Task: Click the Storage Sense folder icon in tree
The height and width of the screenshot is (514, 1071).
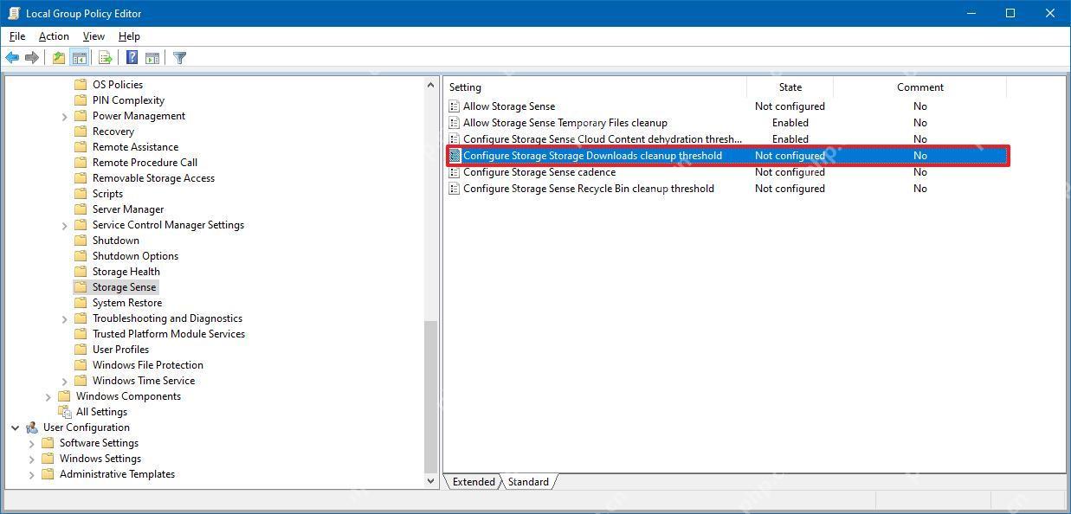Action: 81,287
